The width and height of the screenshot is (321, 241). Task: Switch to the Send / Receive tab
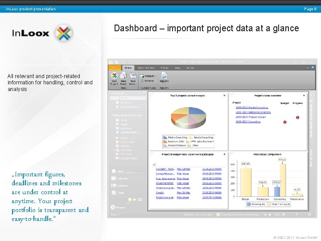[x=146, y=68]
